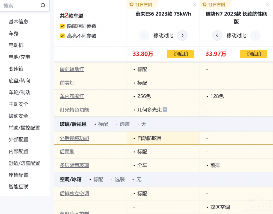Image resolution: width=273 pixels, height=214 pixels.
Task: Jump to 电池/充电 section
Action: (x=19, y=57)
